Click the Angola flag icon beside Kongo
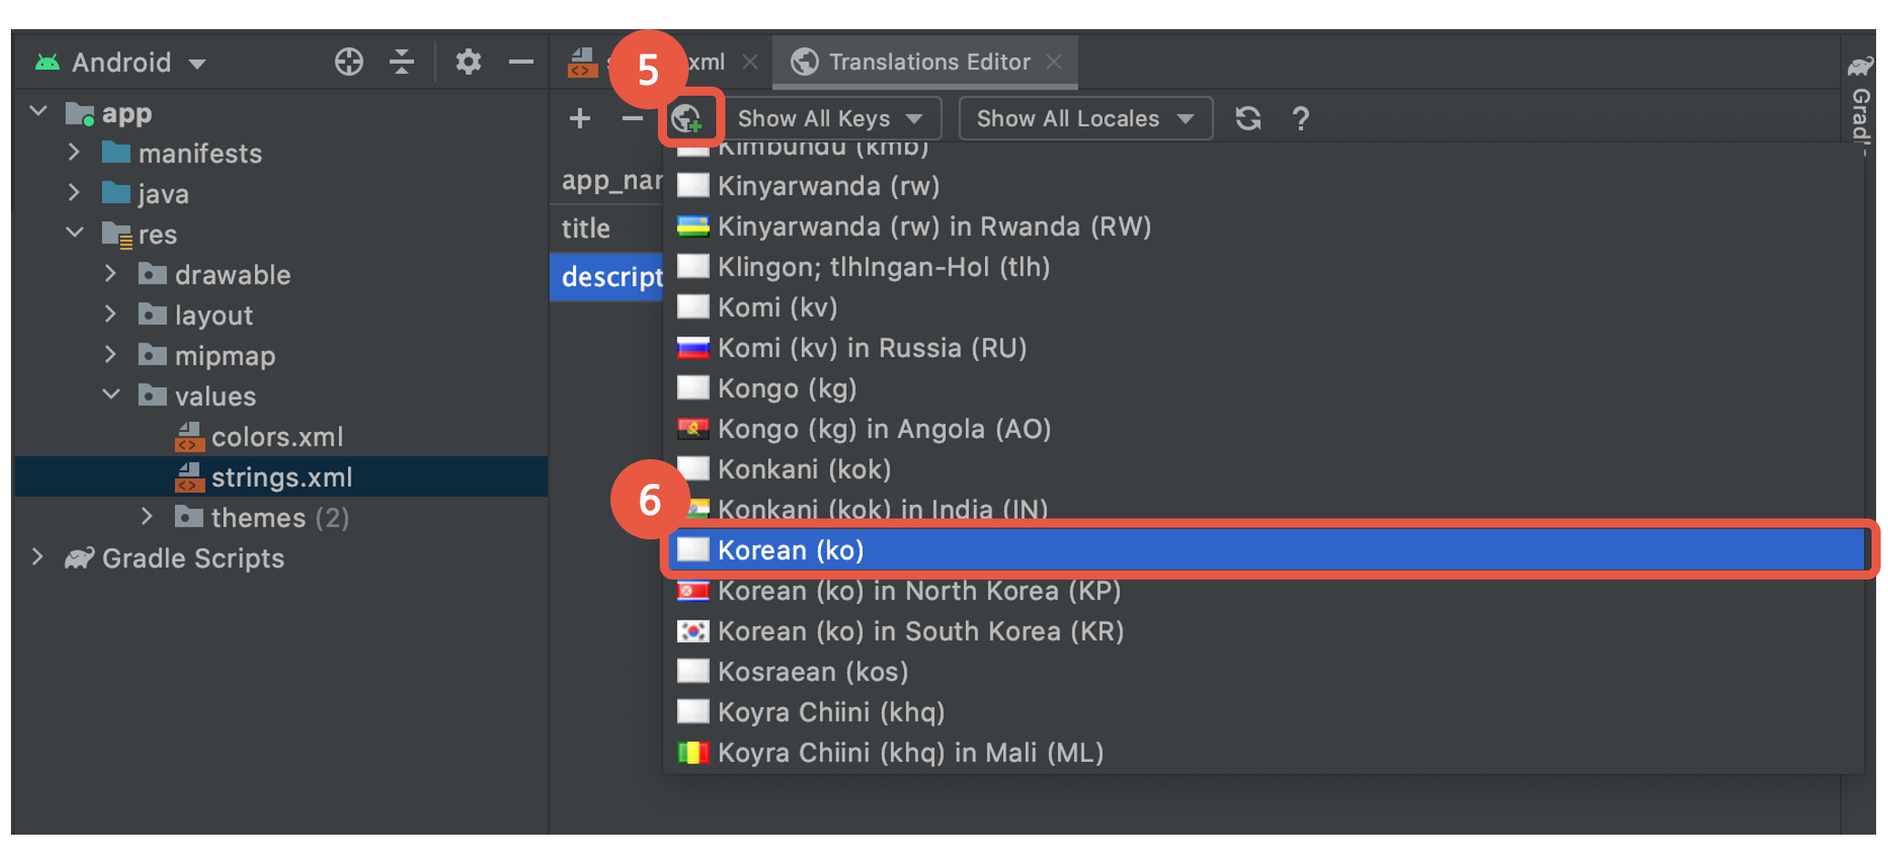The width and height of the screenshot is (1888, 862). click(x=693, y=428)
